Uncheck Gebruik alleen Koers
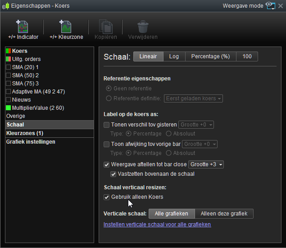 coord(107,197)
